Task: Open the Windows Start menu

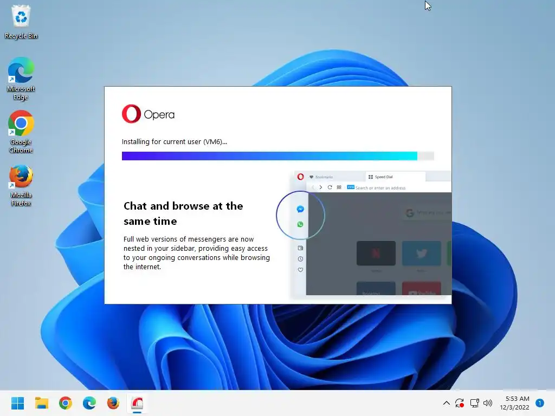Action: click(18, 403)
